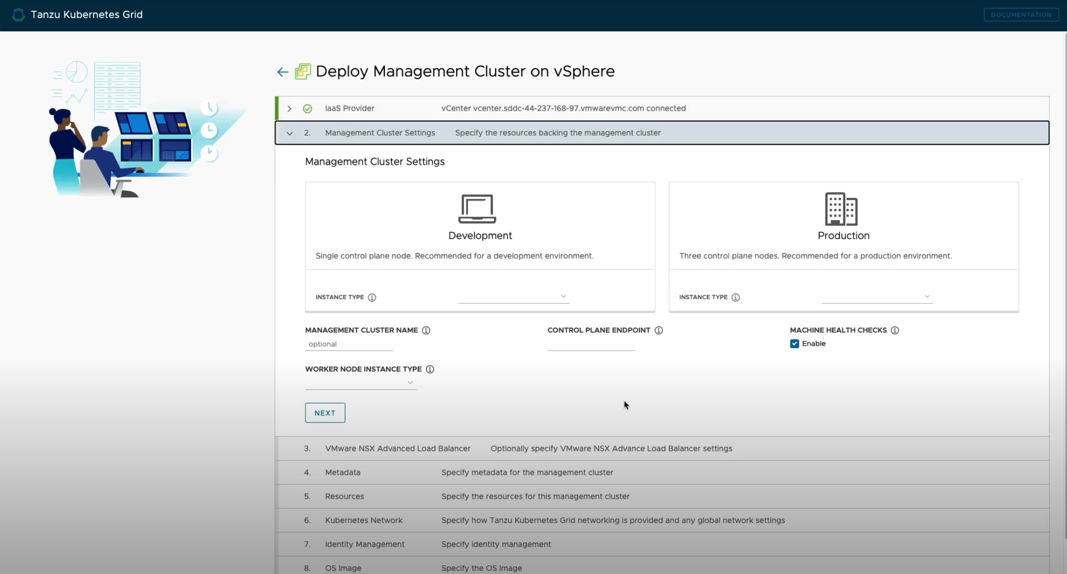Collapse the Management Cluster Settings chevron

(290, 133)
